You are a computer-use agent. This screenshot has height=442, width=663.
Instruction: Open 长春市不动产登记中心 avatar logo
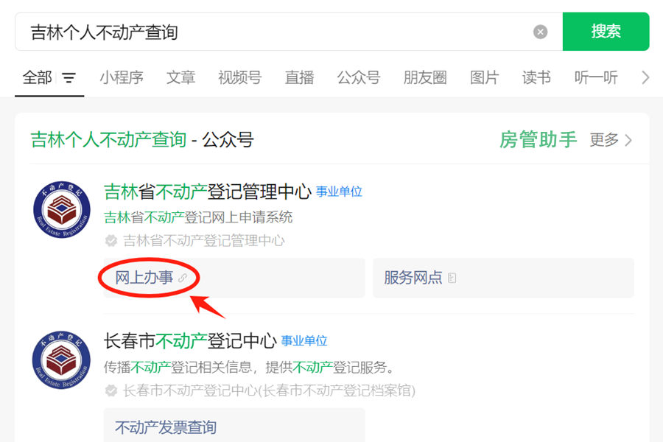click(x=62, y=360)
